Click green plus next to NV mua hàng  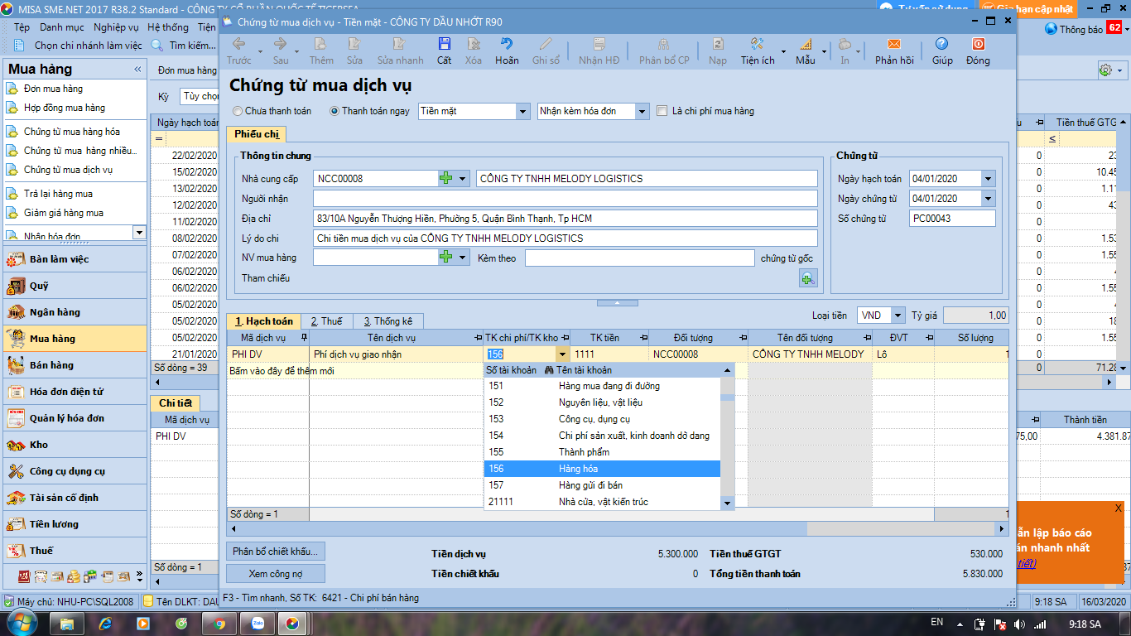(x=445, y=258)
